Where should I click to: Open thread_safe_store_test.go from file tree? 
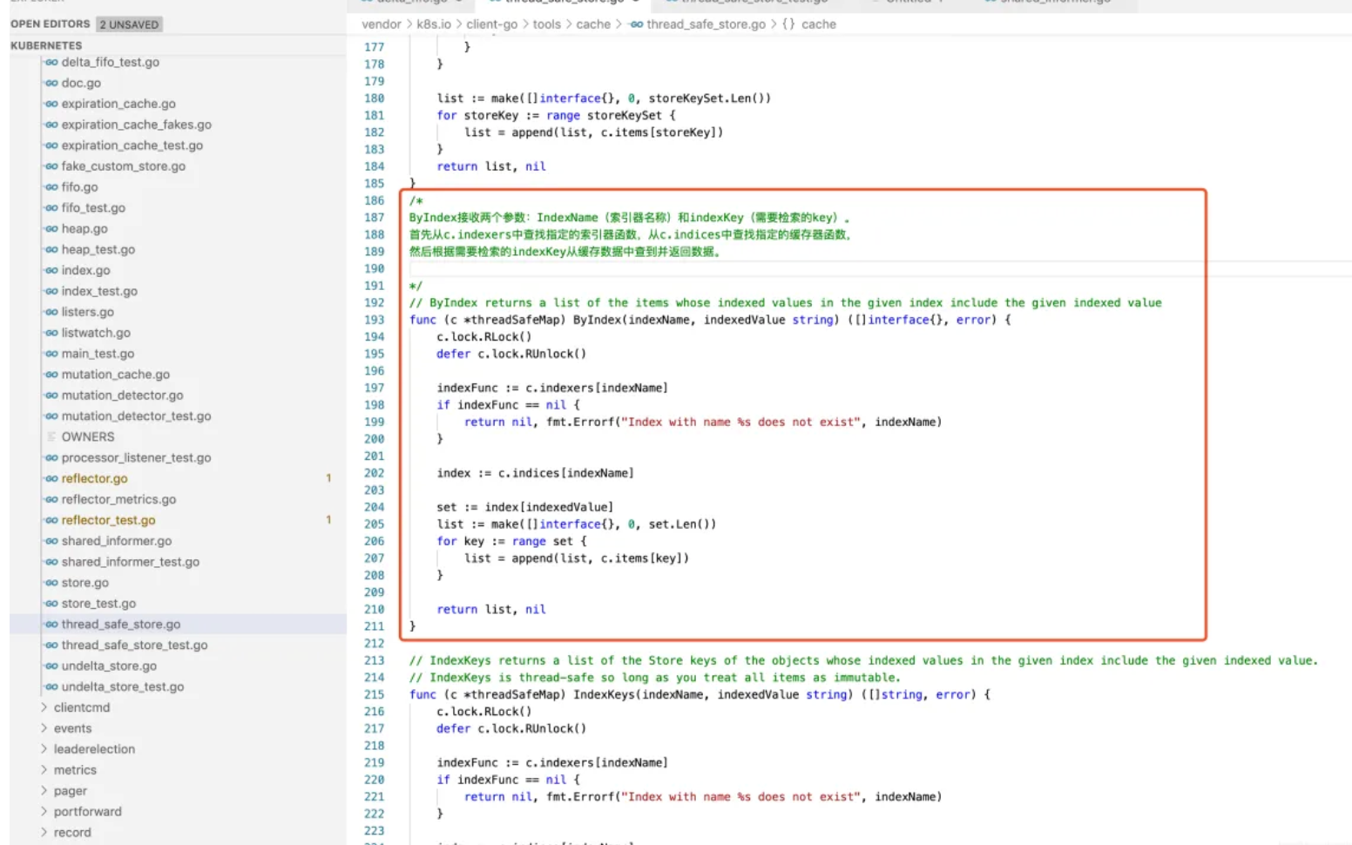(134, 646)
